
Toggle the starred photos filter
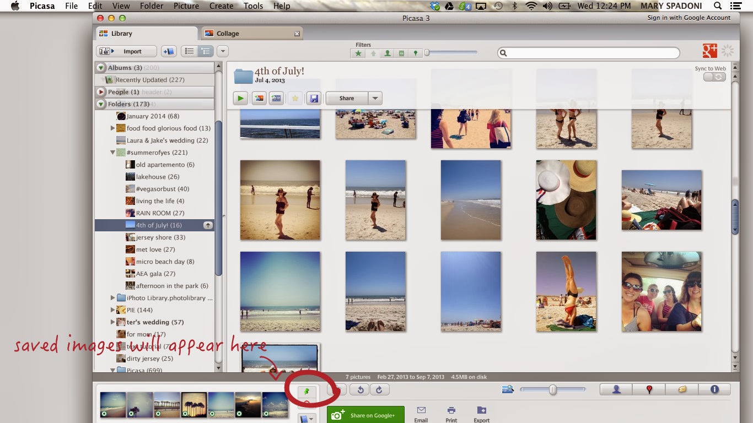coord(358,53)
